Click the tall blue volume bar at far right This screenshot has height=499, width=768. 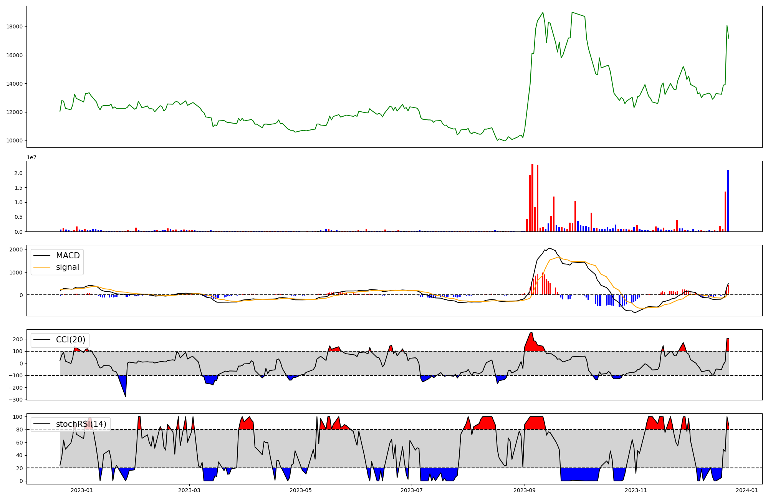click(728, 201)
